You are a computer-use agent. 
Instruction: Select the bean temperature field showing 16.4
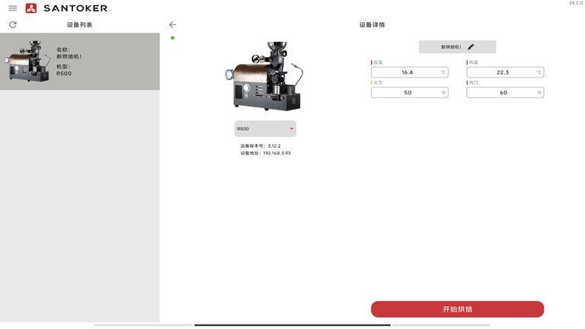click(409, 72)
